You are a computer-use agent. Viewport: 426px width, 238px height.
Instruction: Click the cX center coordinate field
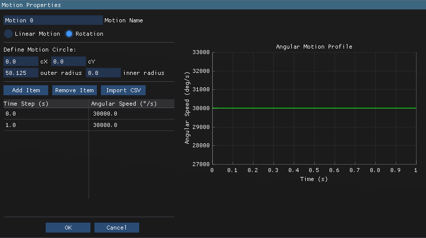(21, 61)
